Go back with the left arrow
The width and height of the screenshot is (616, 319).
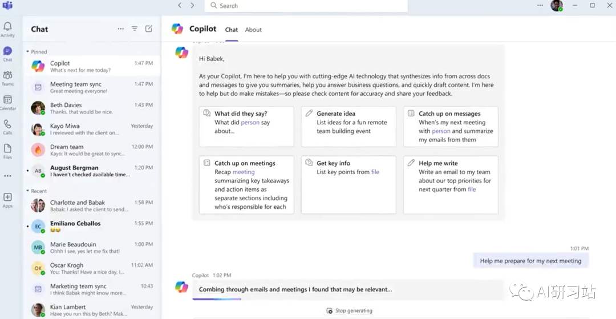pos(180,6)
